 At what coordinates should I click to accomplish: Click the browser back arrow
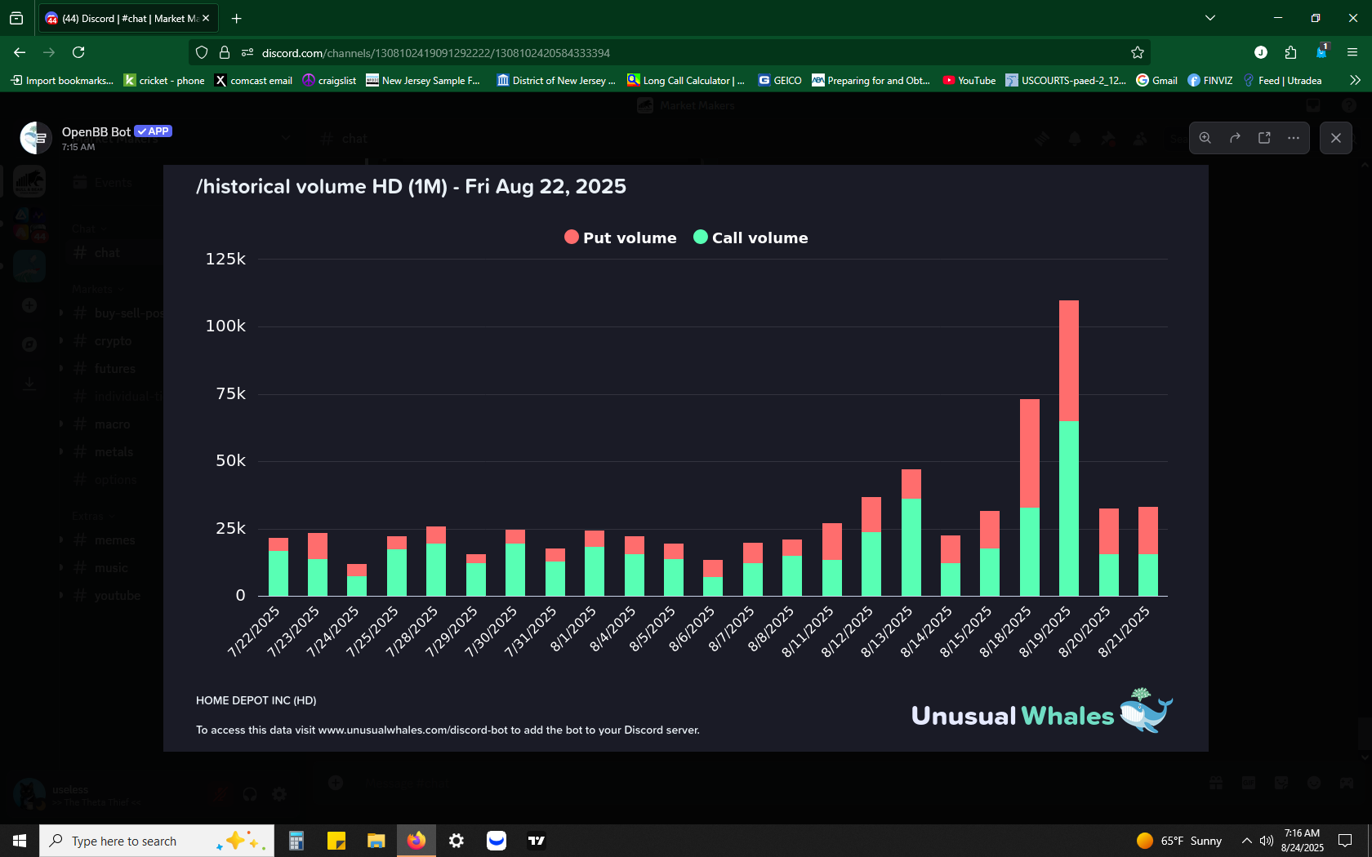20,52
